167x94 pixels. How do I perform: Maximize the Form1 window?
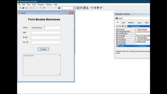[x=66, y=13]
